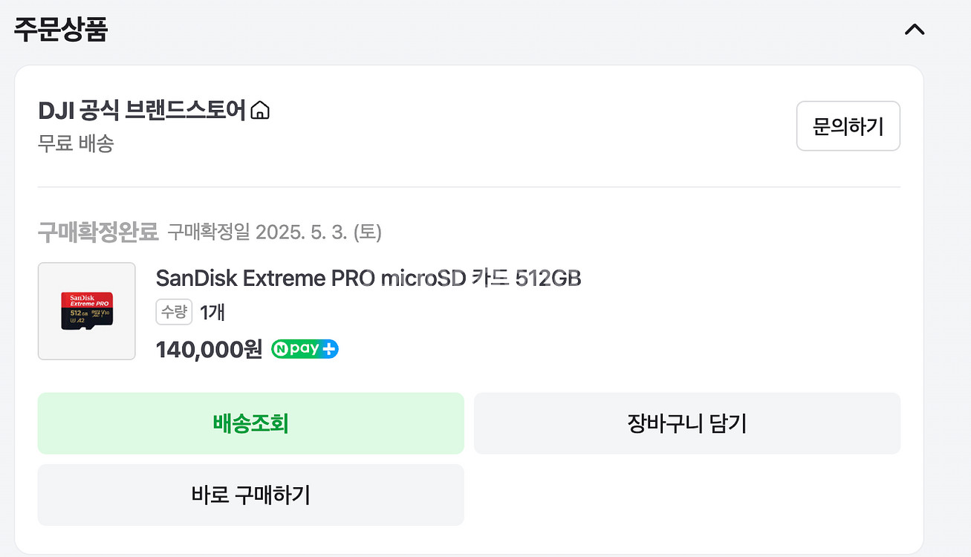Click the SanDisk card product thumbnail

86,310
